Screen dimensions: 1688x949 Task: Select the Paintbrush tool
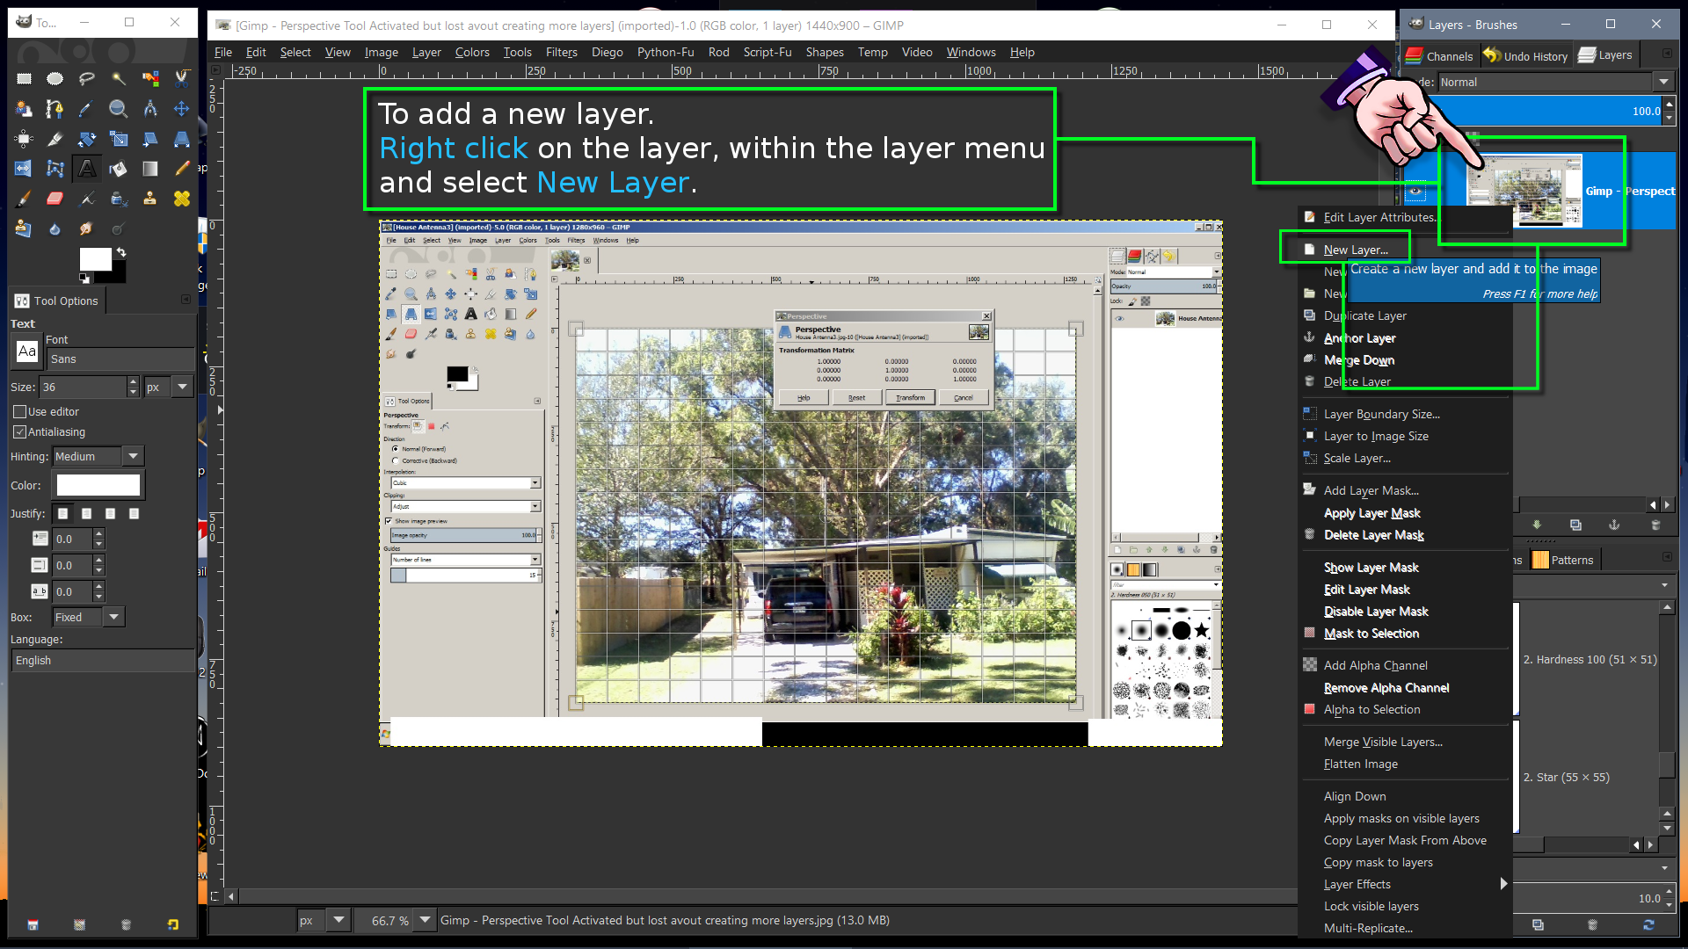pyautogui.click(x=24, y=199)
